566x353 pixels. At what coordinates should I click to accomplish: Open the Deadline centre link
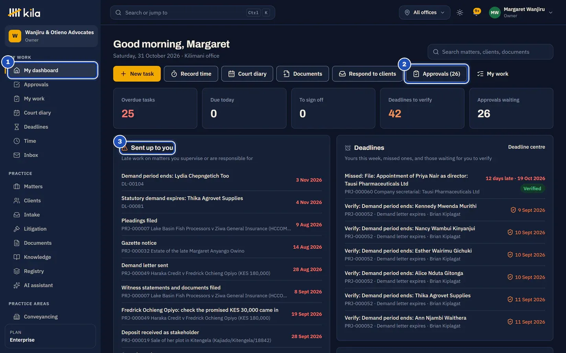527,147
